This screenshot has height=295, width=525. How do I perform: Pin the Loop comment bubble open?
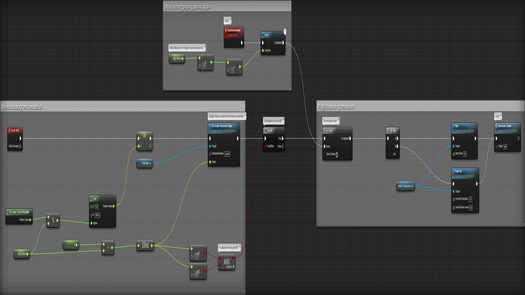pos(231,19)
